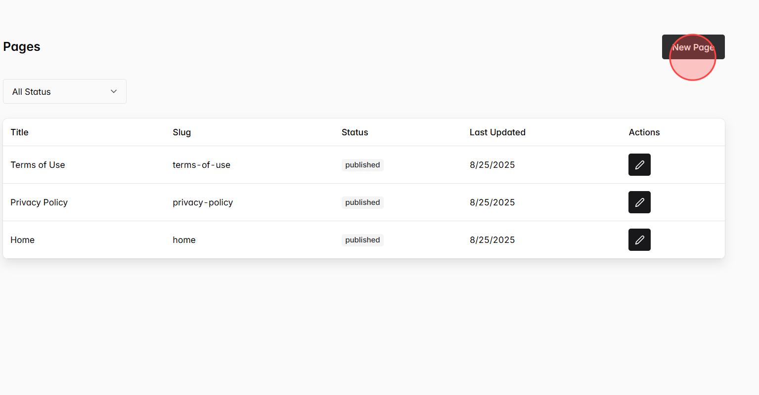
Task: Click the Title column header
Action: (x=19, y=132)
